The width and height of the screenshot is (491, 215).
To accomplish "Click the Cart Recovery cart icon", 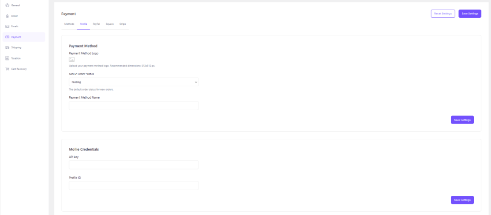I will coord(8,69).
